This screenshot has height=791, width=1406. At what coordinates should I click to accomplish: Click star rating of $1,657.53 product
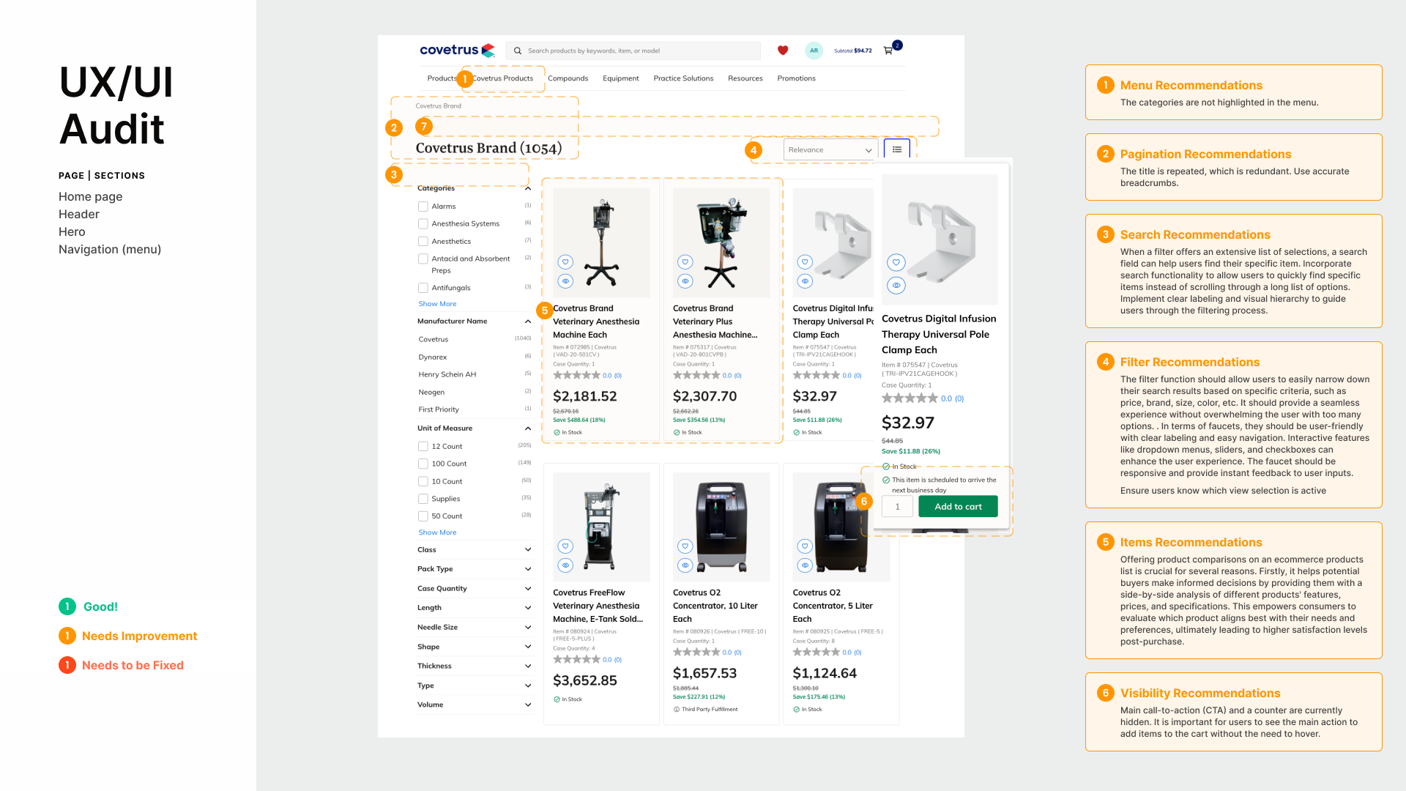coord(697,652)
